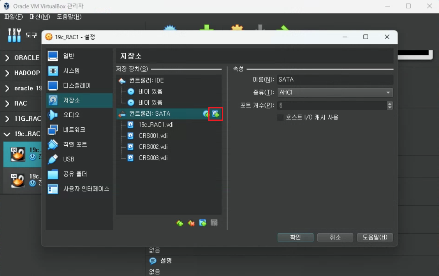This screenshot has height=276, width=439.
Task: Open the 공유 폴더 settings category
Action: (79, 174)
